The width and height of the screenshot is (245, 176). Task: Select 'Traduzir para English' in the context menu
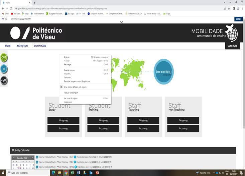tap(71, 93)
